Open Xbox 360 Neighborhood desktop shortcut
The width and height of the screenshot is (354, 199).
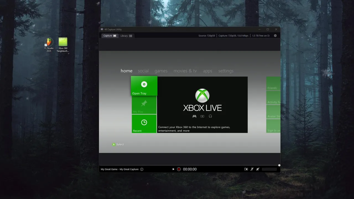coord(63,45)
